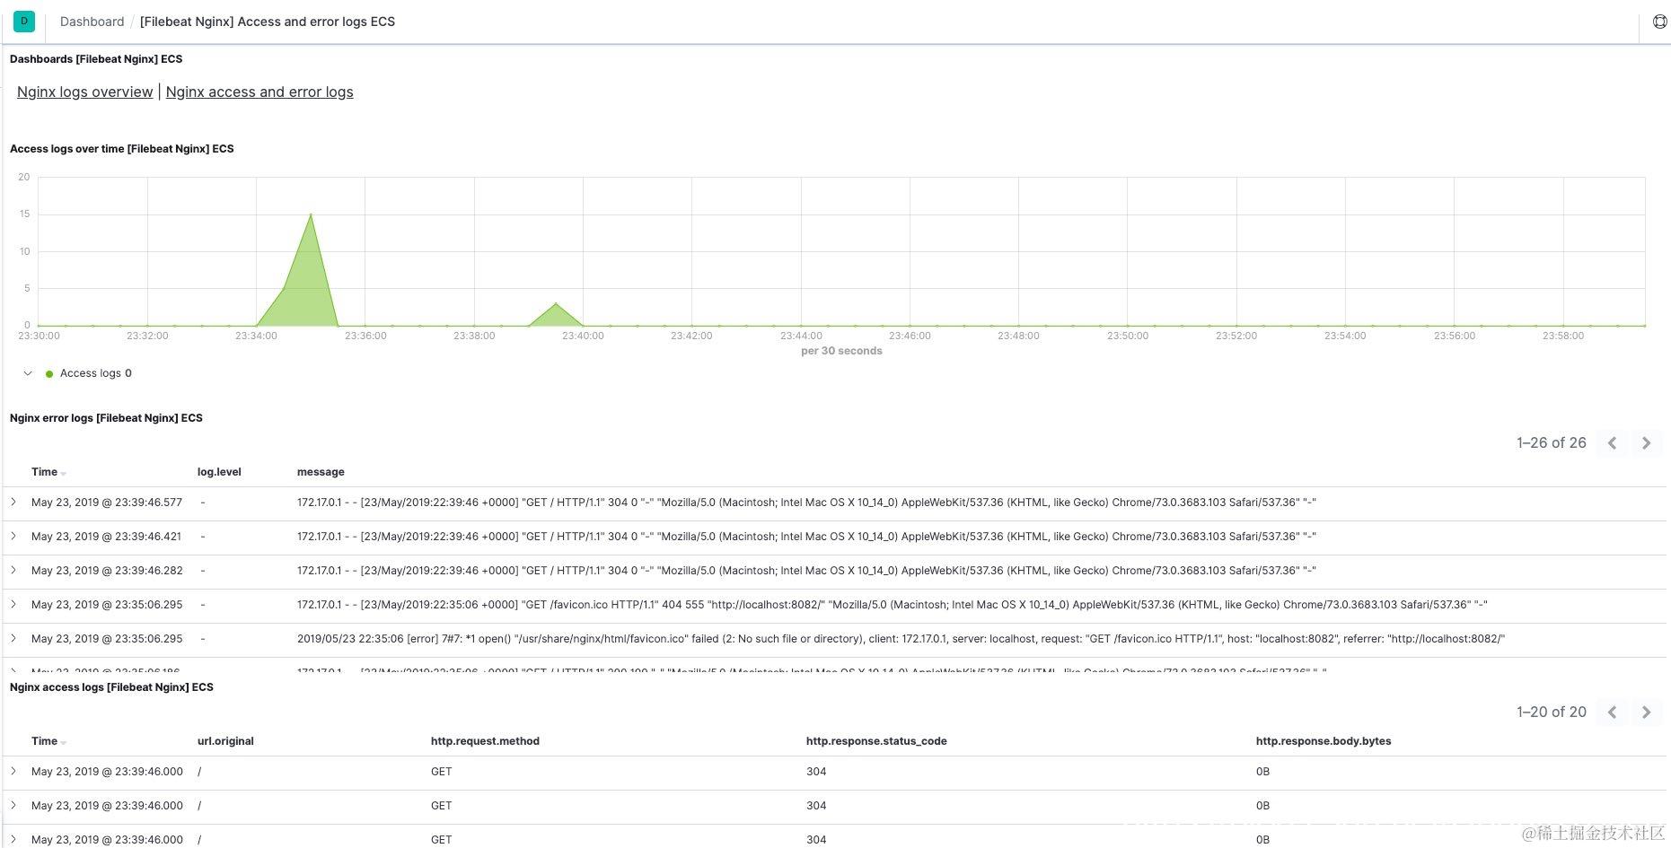Click timestamp May 23, 2019 @ 23:35:06.295 with 404 message

(107, 605)
